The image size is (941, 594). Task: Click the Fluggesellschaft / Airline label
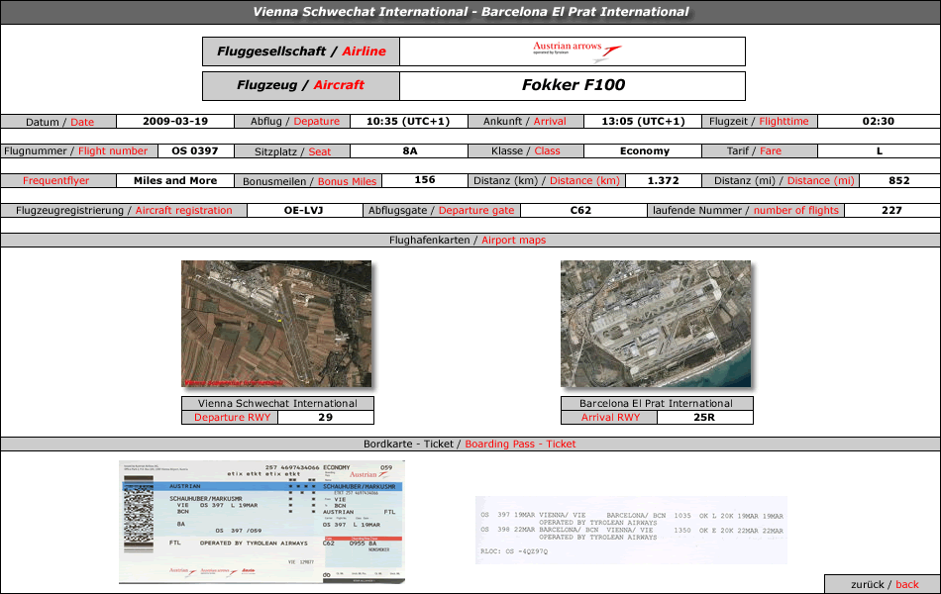click(x=301, y=51)
